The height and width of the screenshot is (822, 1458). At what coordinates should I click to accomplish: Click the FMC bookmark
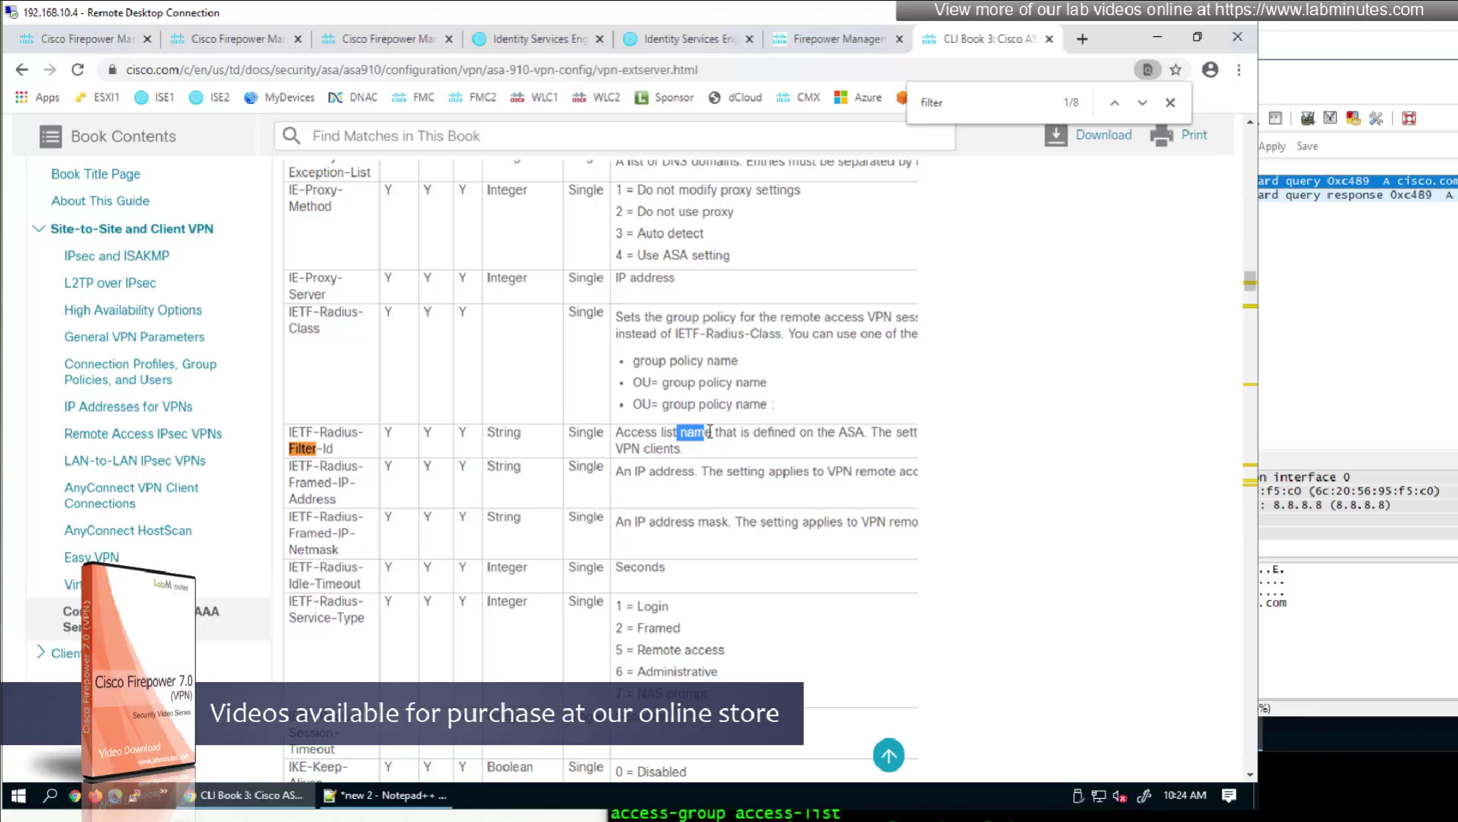414,97
